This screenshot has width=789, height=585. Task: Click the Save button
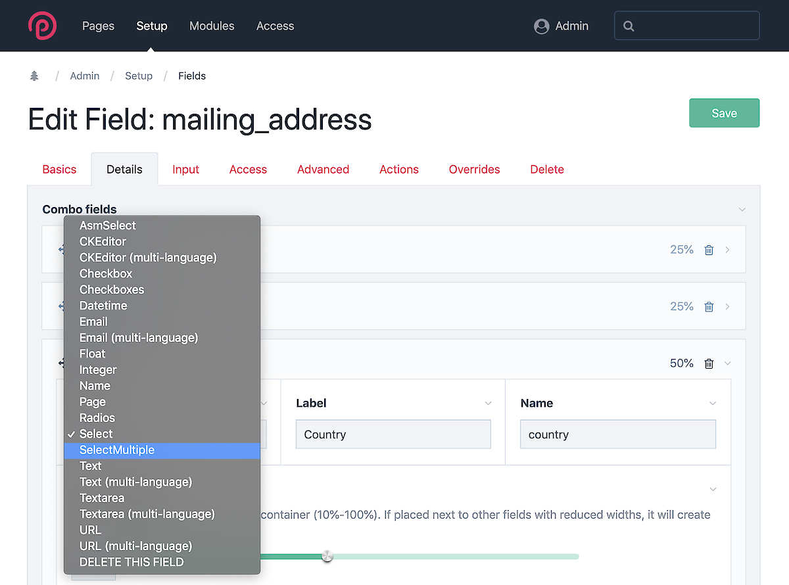point(724,113)
